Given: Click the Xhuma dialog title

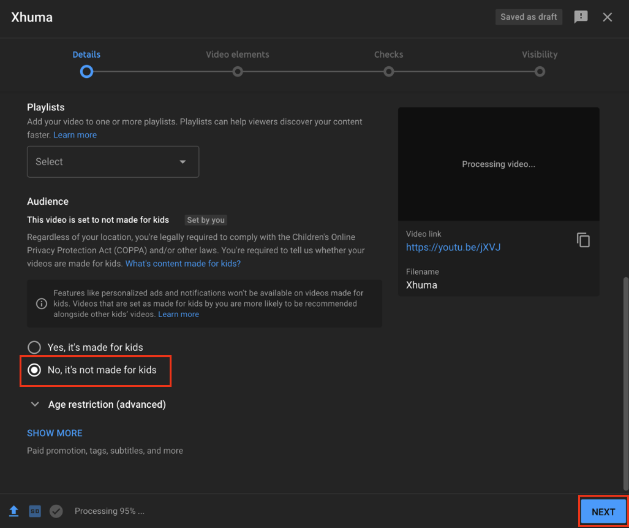Looking at the screenshot, I should tap(32, 17).
